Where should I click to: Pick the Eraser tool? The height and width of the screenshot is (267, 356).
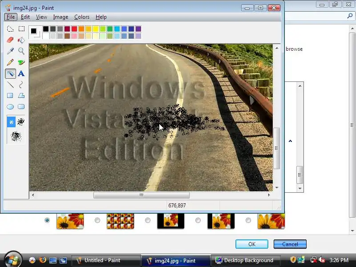[10, 40]
